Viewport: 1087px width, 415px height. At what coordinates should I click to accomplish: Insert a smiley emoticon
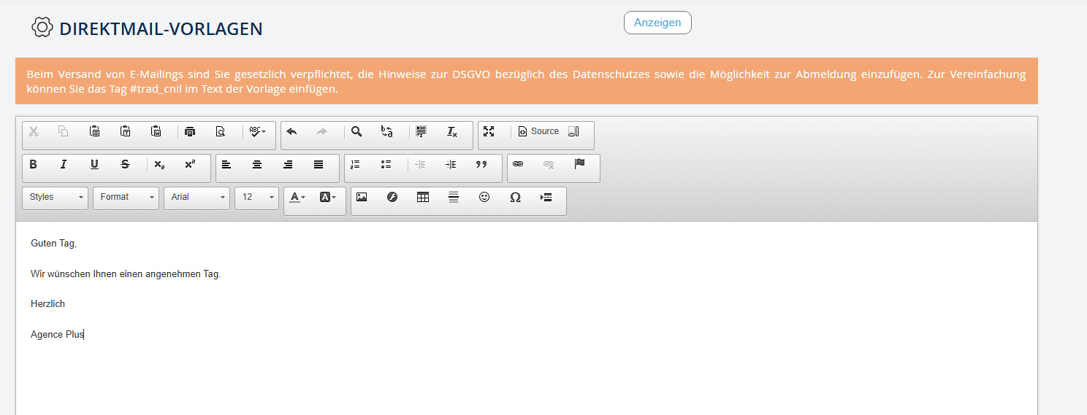484,197
